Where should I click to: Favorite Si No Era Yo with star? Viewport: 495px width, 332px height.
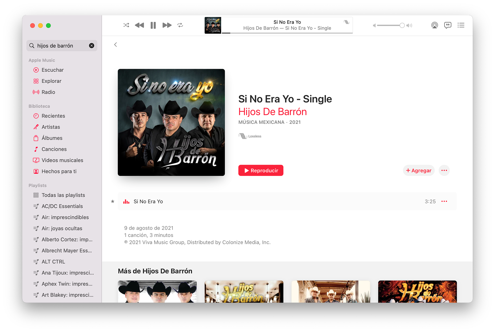tap(113, 201)
